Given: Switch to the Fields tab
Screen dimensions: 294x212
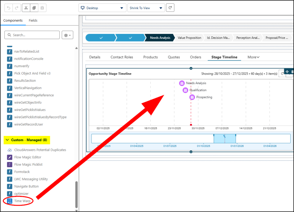Looking at the screenshot, I should pyautogui.click(x=33, y=20).
